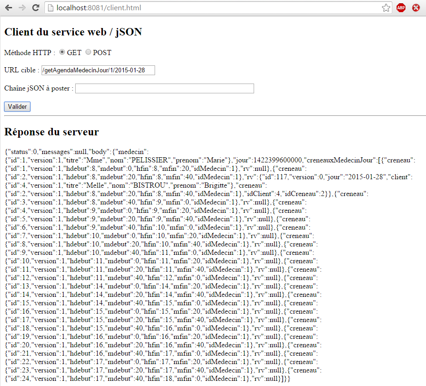Click the "URL cible" label text
Image resolution: width=426 pixels, height=386 pixels.
click(21, 70)
